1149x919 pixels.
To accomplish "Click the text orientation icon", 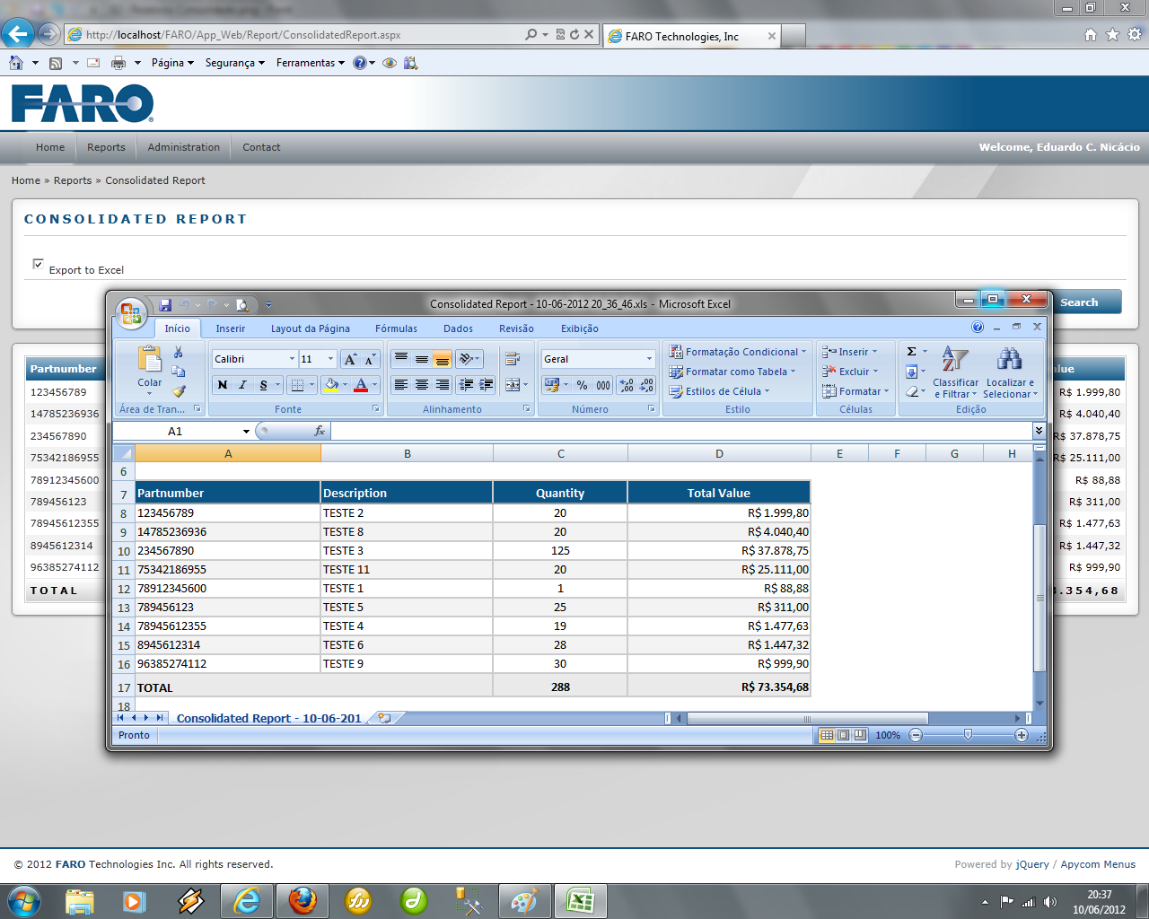I will point(466,359).
